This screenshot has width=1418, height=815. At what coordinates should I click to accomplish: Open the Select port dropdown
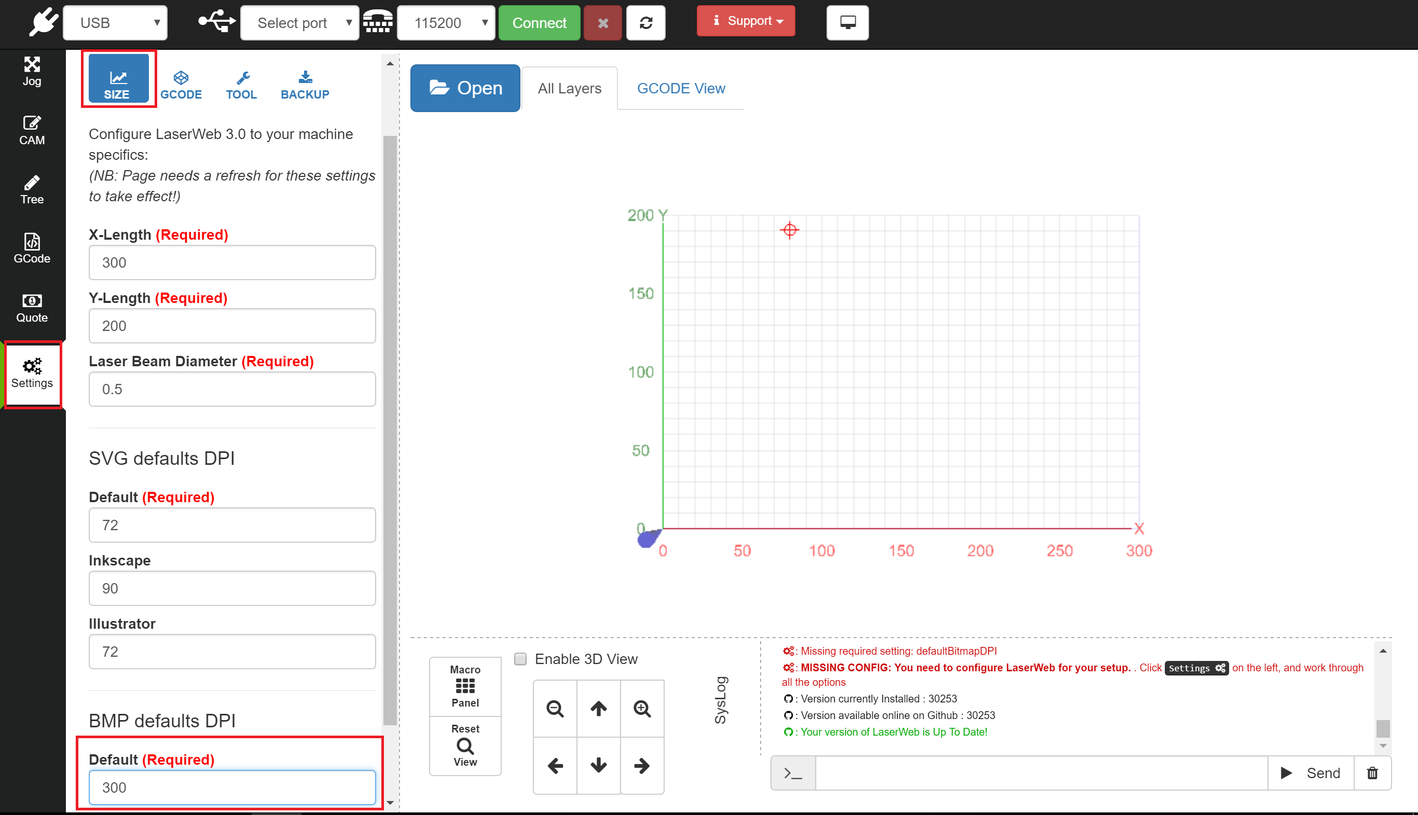299,23
